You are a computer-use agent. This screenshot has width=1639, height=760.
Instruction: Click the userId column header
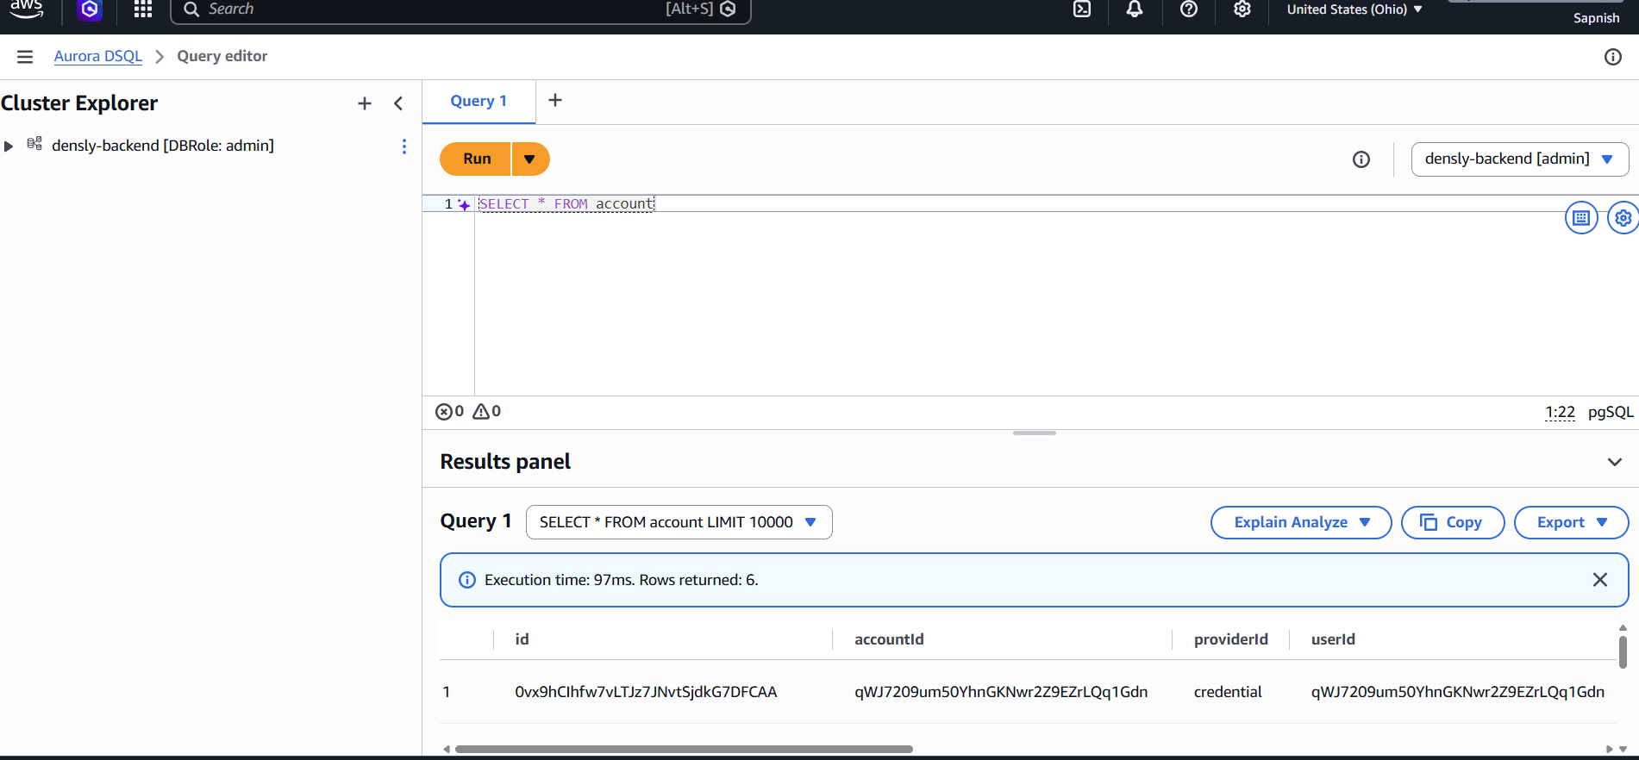click(x=1333, y=639)
